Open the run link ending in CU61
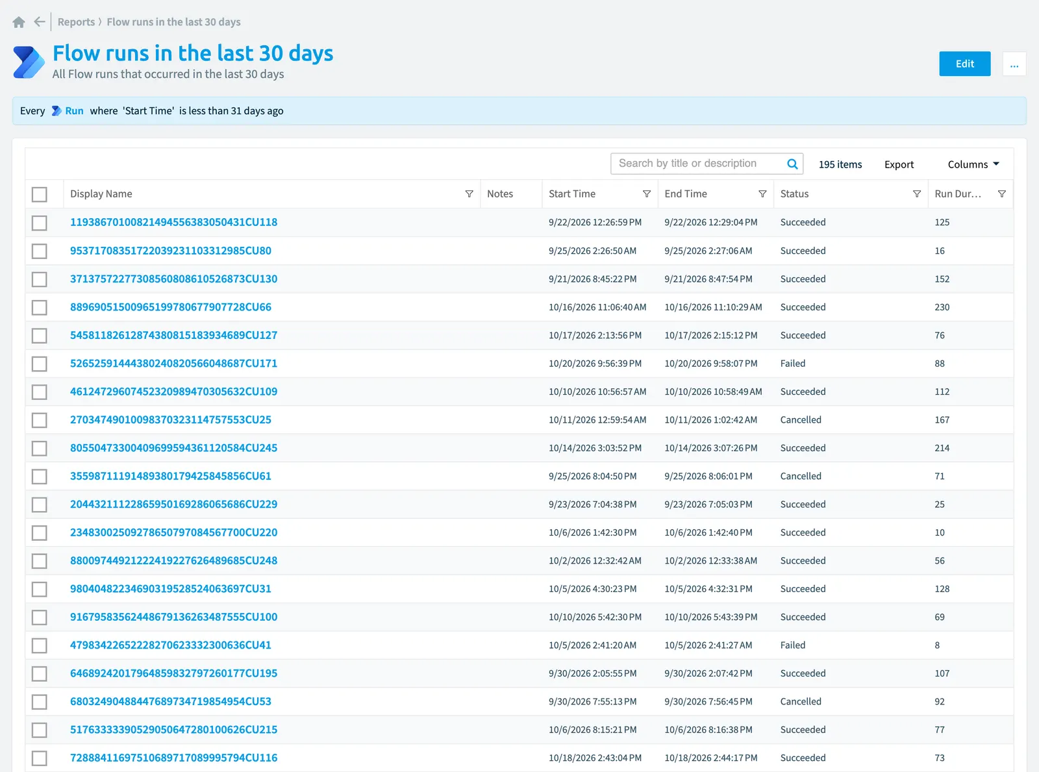Viewport: 1039px width, 772px height. 171,477
